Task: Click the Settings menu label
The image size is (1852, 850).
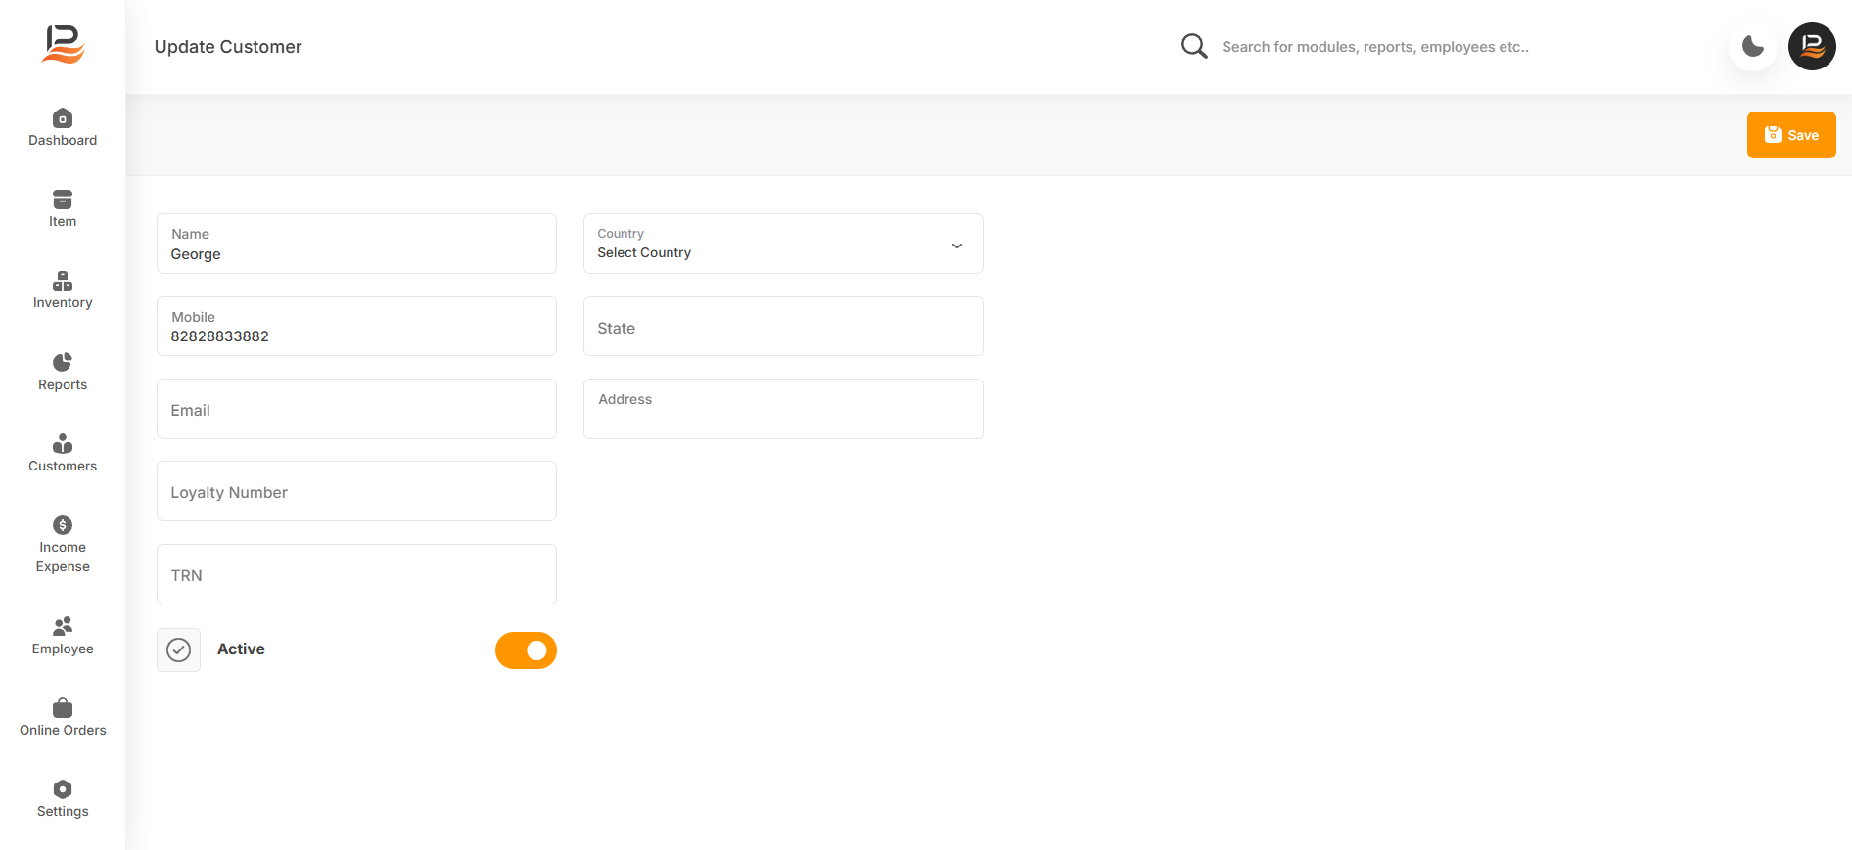Action: (x=63, y=812)
